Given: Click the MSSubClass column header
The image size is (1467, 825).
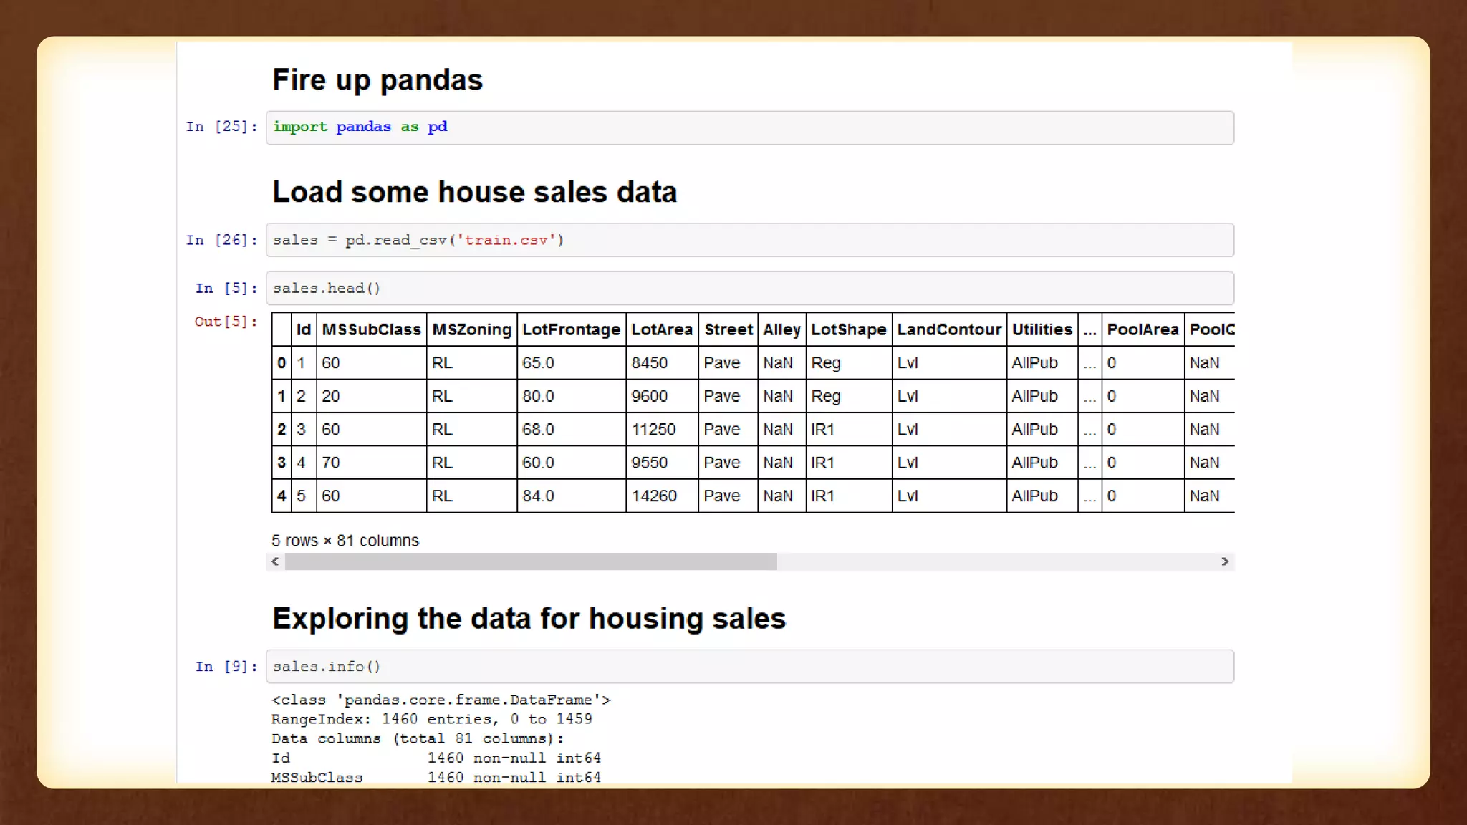Looking at the screenshot, I should click(371, 329).
